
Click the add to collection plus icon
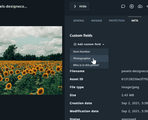tap(132, 6)
